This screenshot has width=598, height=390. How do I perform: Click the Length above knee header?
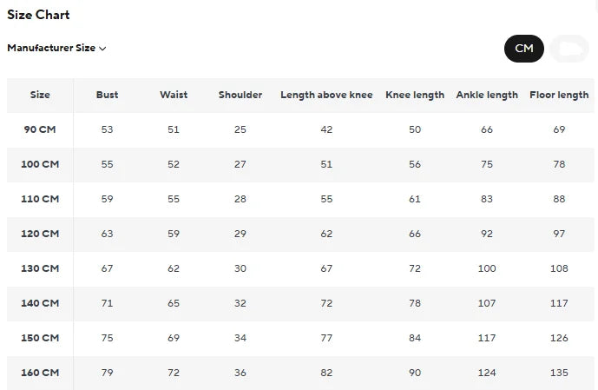pos(326,95)
